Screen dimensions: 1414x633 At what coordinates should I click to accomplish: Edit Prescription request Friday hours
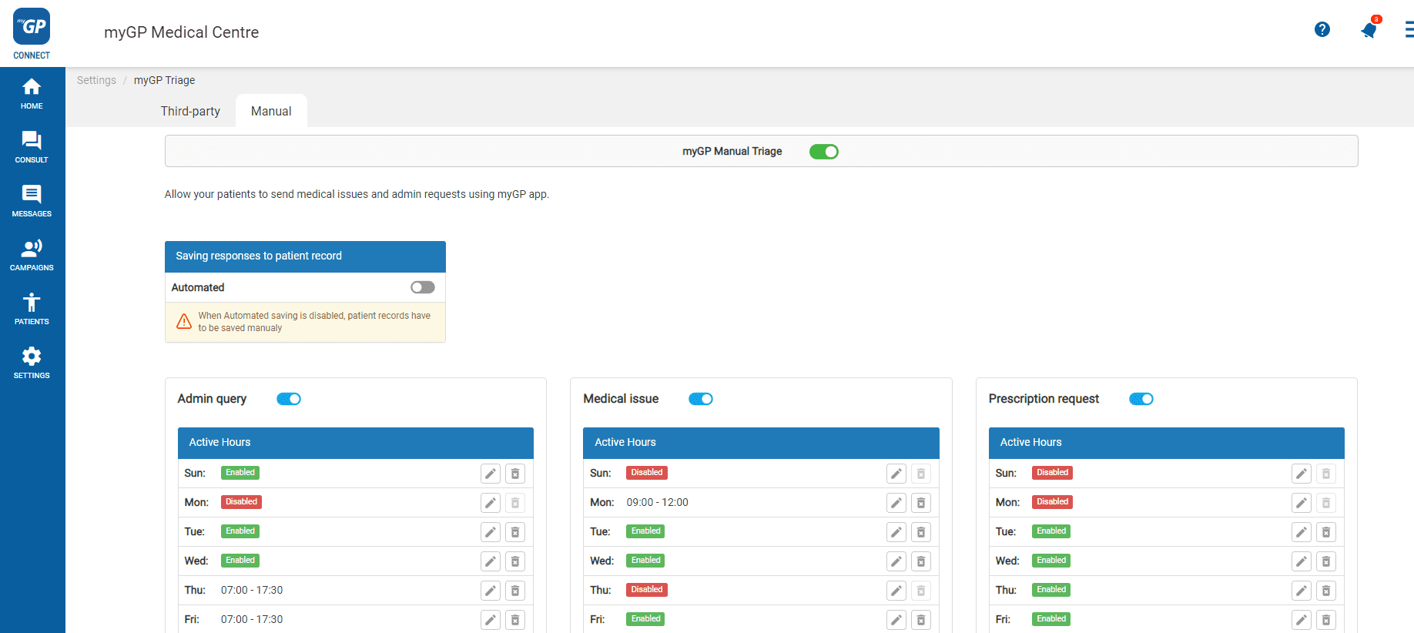tap(1302, 620)
